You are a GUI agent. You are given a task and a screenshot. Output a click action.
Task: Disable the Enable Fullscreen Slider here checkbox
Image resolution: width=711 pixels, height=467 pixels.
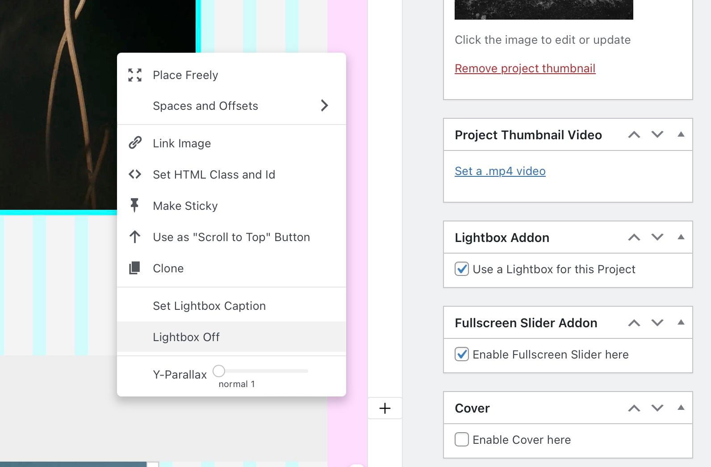tap(462, 354)
